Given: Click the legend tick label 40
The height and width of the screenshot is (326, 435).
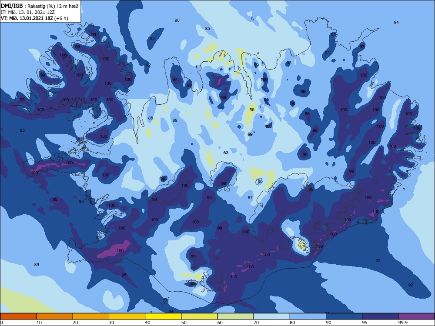Looking at the screenshot, I should point(147,323).
